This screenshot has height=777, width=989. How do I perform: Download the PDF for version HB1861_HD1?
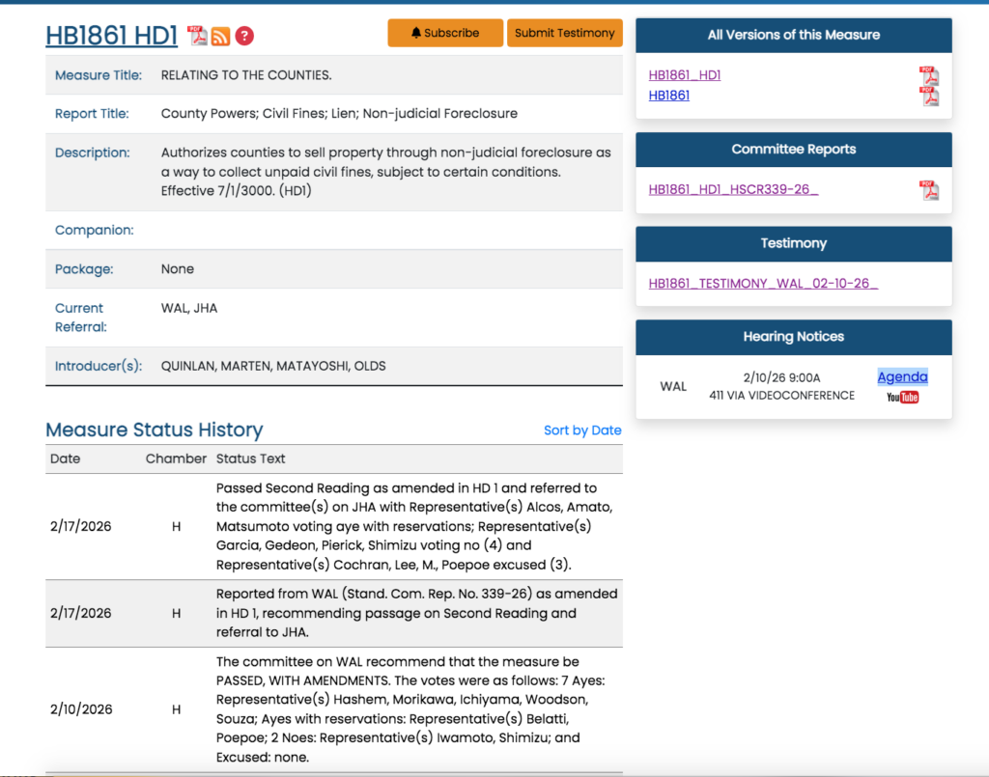[928, 75]
